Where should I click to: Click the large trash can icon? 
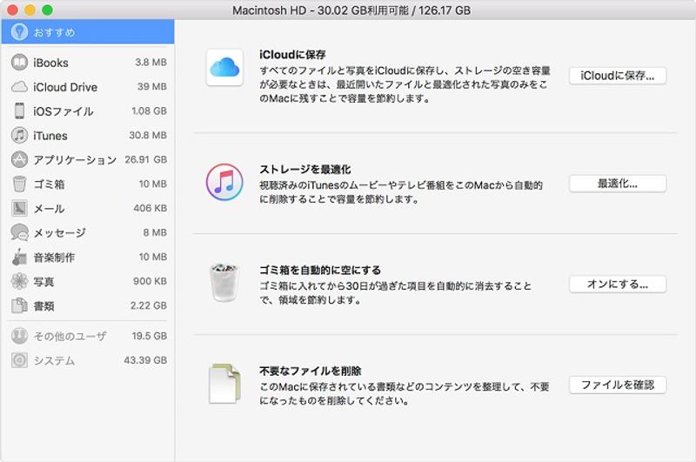click(x=224, y=283)
